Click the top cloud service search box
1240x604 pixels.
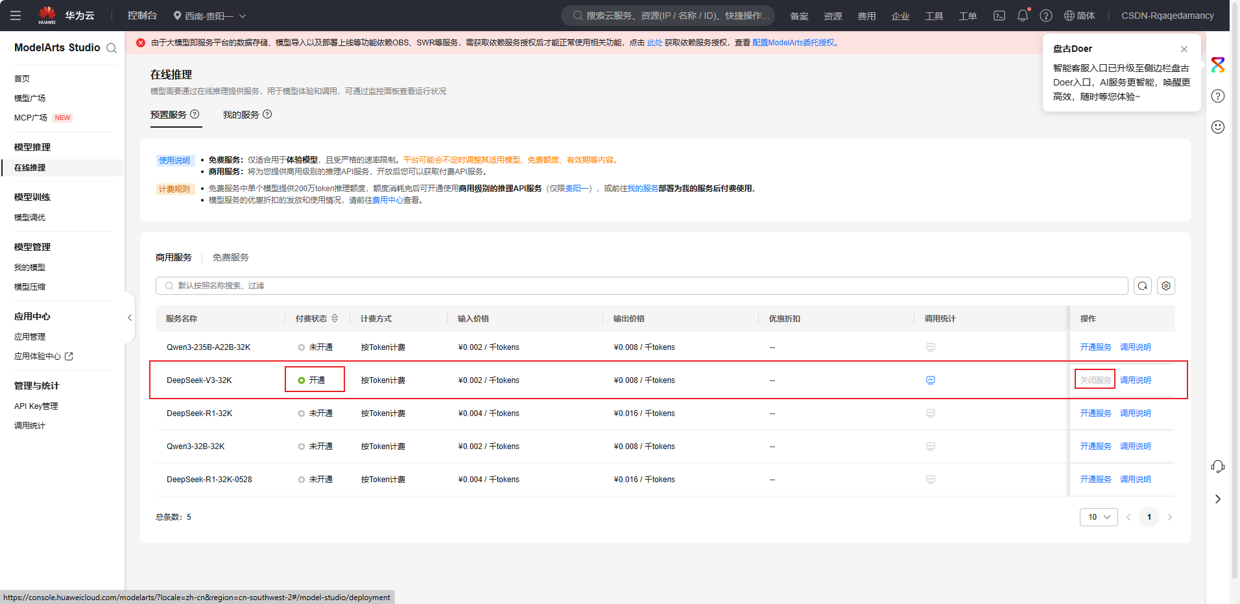point(668,16)
